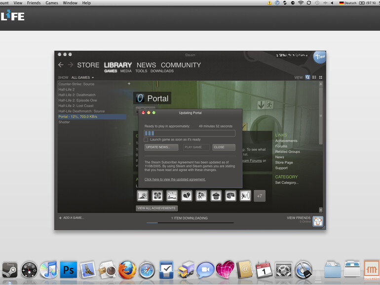Click ADD A GAME
The width and height of the screenshot is (380, 285).
72,217
